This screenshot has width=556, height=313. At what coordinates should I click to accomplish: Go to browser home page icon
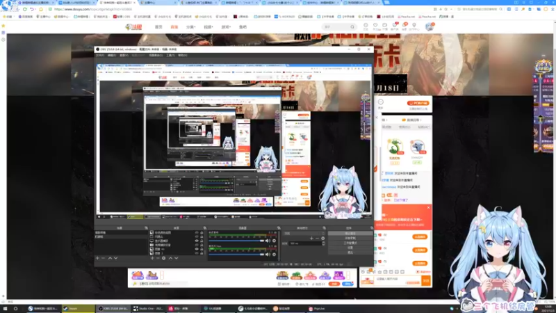coord(41,9)
